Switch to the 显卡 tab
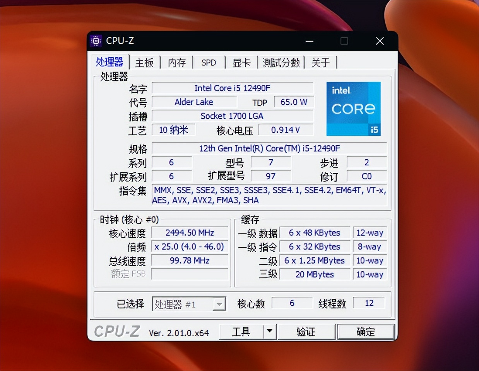This screenshot has width=479, height=371. pyautogui.click(x=241, y=63)
